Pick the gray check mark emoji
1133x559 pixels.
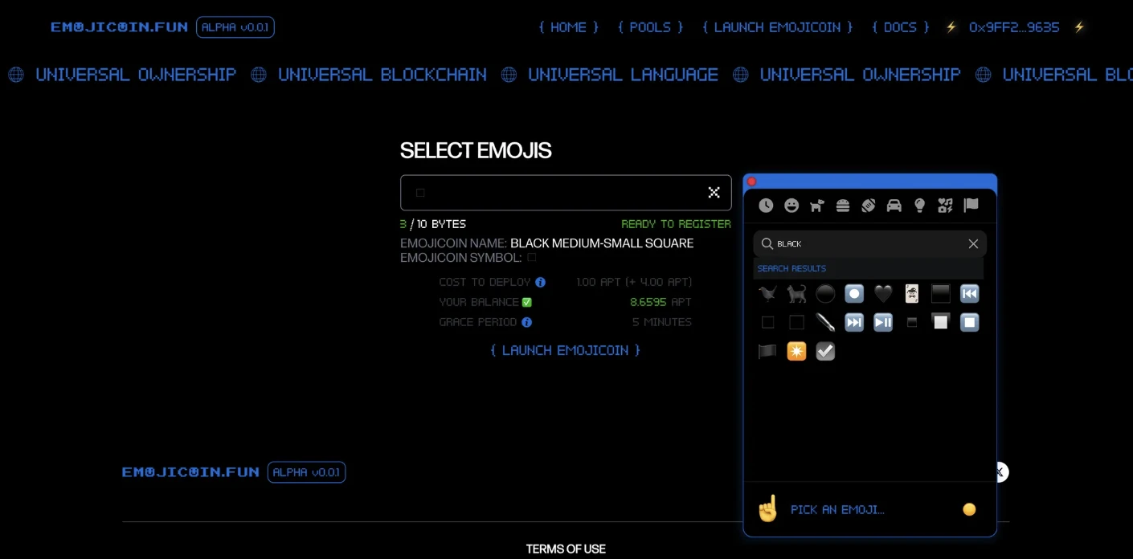pyautogui.click(x=825, y=352)
